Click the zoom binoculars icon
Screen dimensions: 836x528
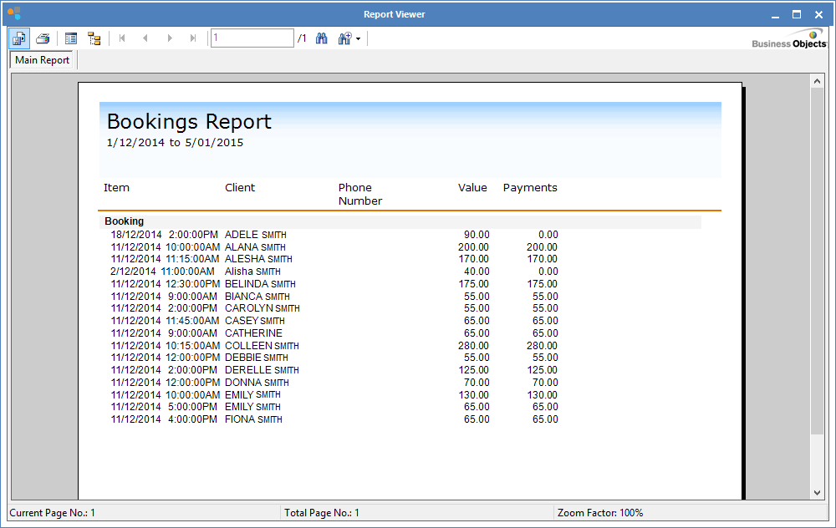pos(344,38)
